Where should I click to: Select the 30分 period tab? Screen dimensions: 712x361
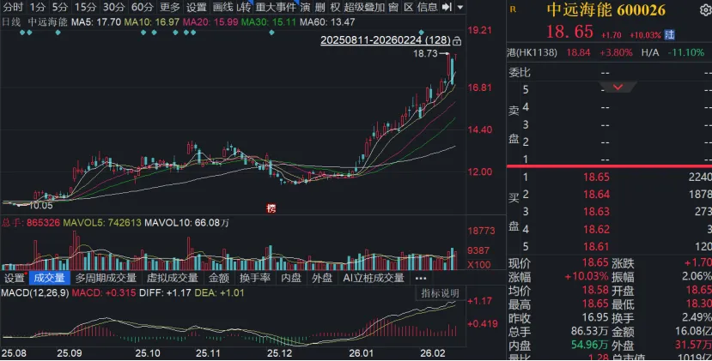[113, 7]
